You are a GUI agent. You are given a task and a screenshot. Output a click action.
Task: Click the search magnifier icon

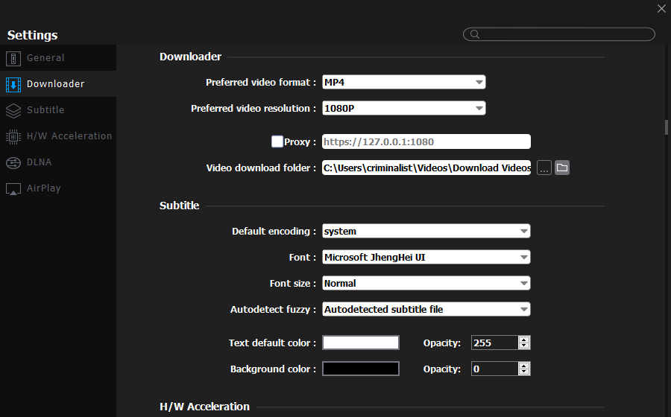pyautogui.click(x=473, y=34)
